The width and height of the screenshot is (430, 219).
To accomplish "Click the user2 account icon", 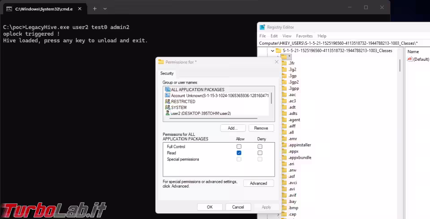I will [168, 113].
